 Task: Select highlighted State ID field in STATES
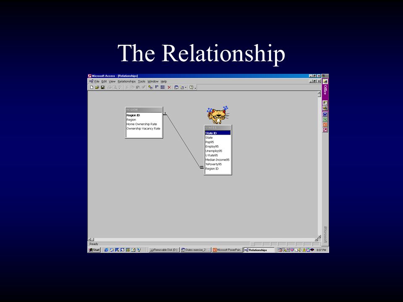coord(218,133)
